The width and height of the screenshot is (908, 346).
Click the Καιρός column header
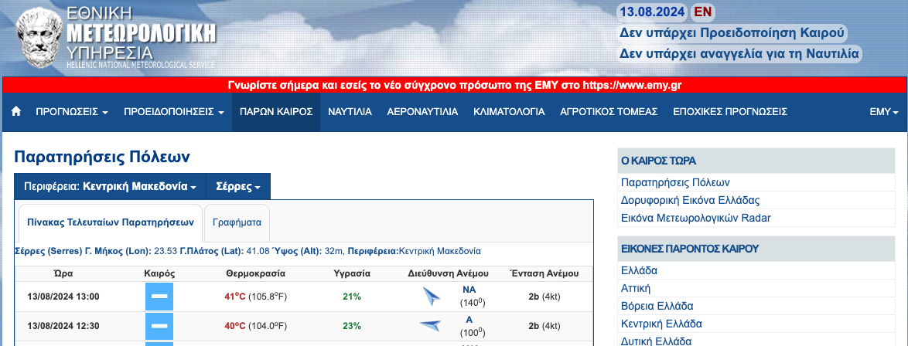(x=159, y=273)
